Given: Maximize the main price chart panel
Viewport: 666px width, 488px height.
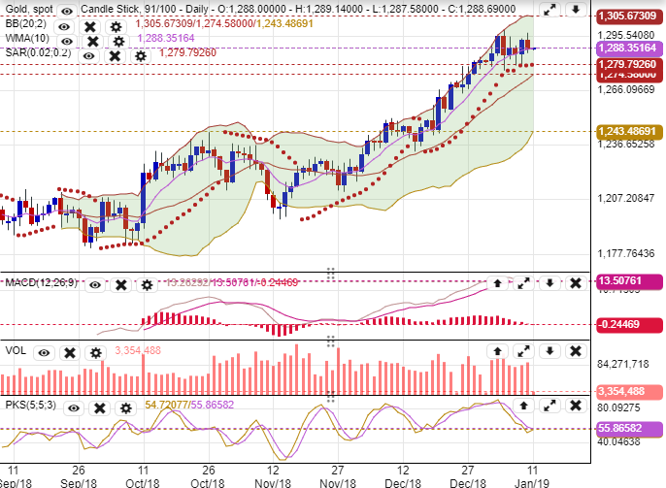Looking at the screenshot, I should click(x=549, y=11).
